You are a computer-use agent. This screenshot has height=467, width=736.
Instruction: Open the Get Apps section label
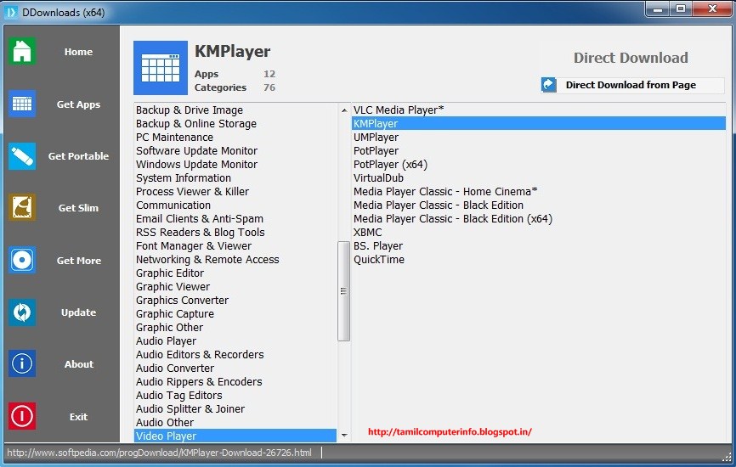pyautogui.click(x=78, y=104)
